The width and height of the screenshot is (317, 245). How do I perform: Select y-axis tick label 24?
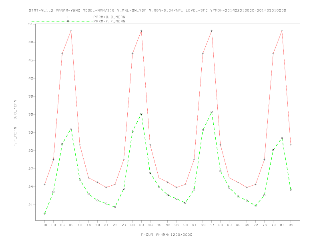click(30, 187)
